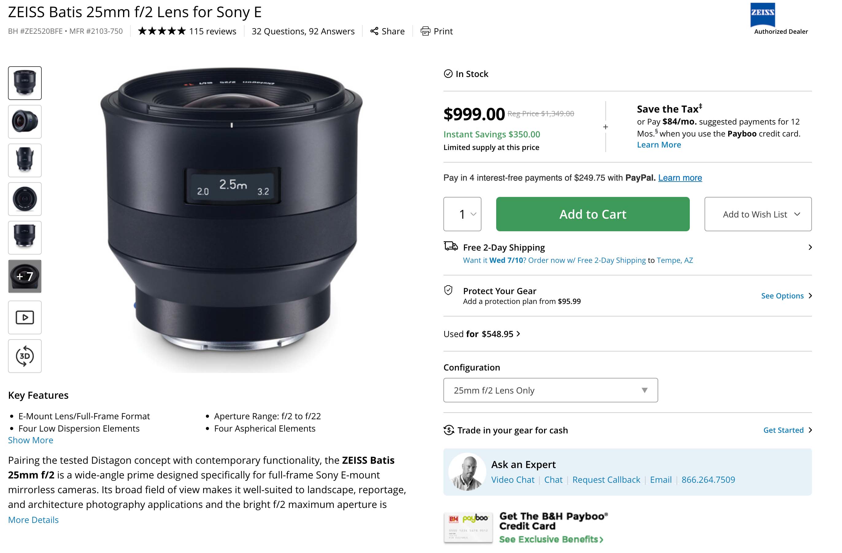This screenshot has height=553, width=842.
Task: Open the 115 reviews star rating
Action: [187, 31]
